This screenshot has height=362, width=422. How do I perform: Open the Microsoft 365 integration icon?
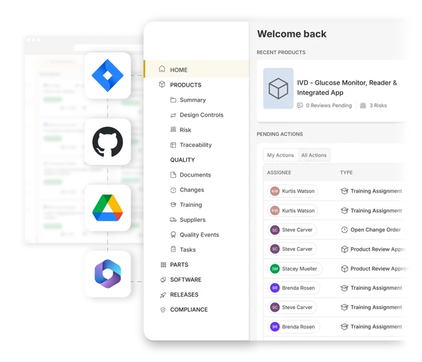(108, 274)
